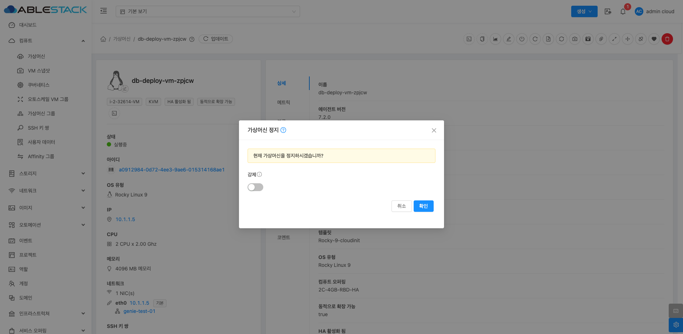
Task: Click the pencil edit VM icon
Action: [x=509, y=39]
